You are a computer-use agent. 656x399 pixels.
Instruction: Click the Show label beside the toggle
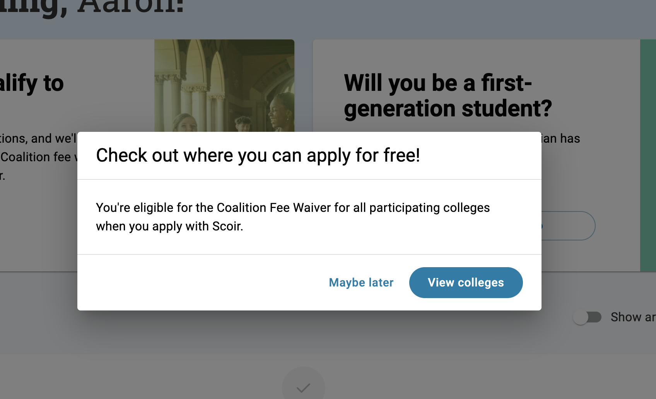pos(633,317)
